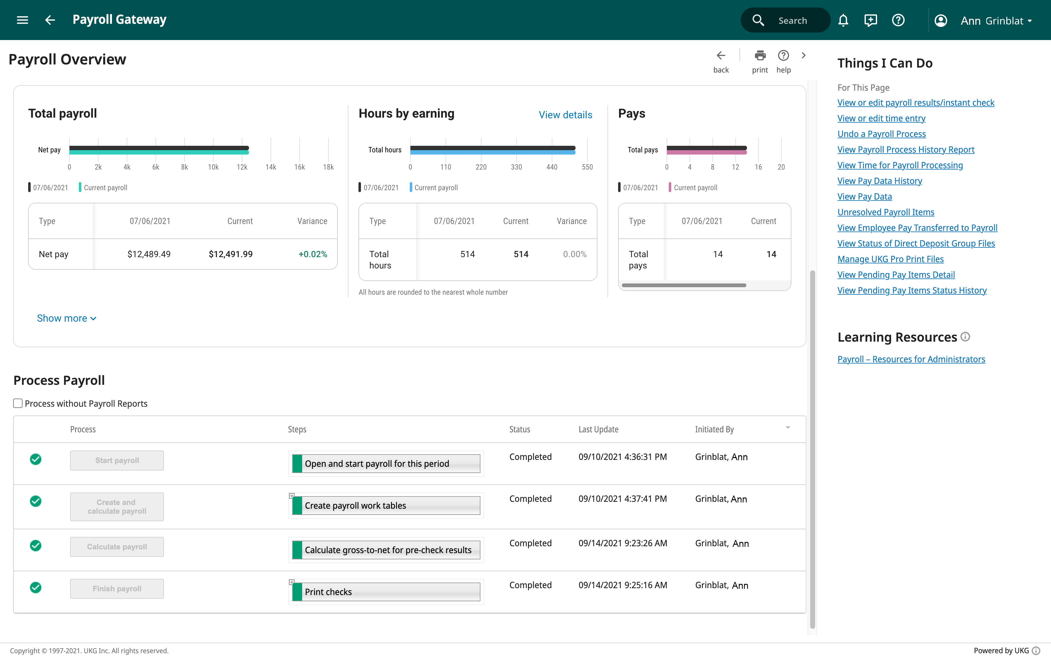This screenshot has width=1051, height=657.
Task: Click the notifications bell
Action: tap(843, 20)
